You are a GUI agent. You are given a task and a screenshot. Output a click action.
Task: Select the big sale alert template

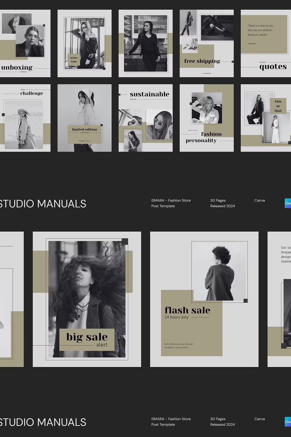(x=87, y=299)
